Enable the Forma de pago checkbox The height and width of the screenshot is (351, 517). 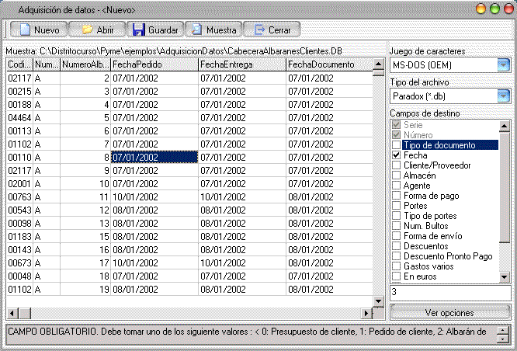pyautogui.click(x=396, y=196)
